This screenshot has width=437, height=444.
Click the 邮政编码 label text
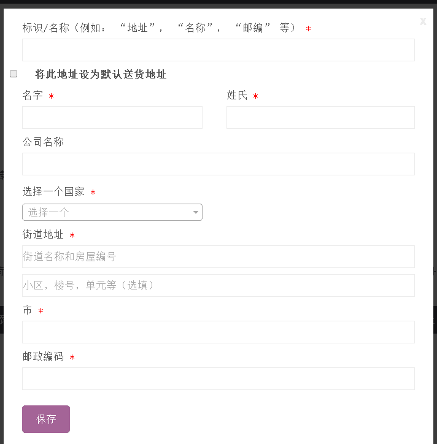(43, 356)
